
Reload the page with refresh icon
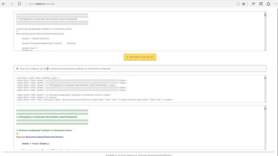point(20,4)
